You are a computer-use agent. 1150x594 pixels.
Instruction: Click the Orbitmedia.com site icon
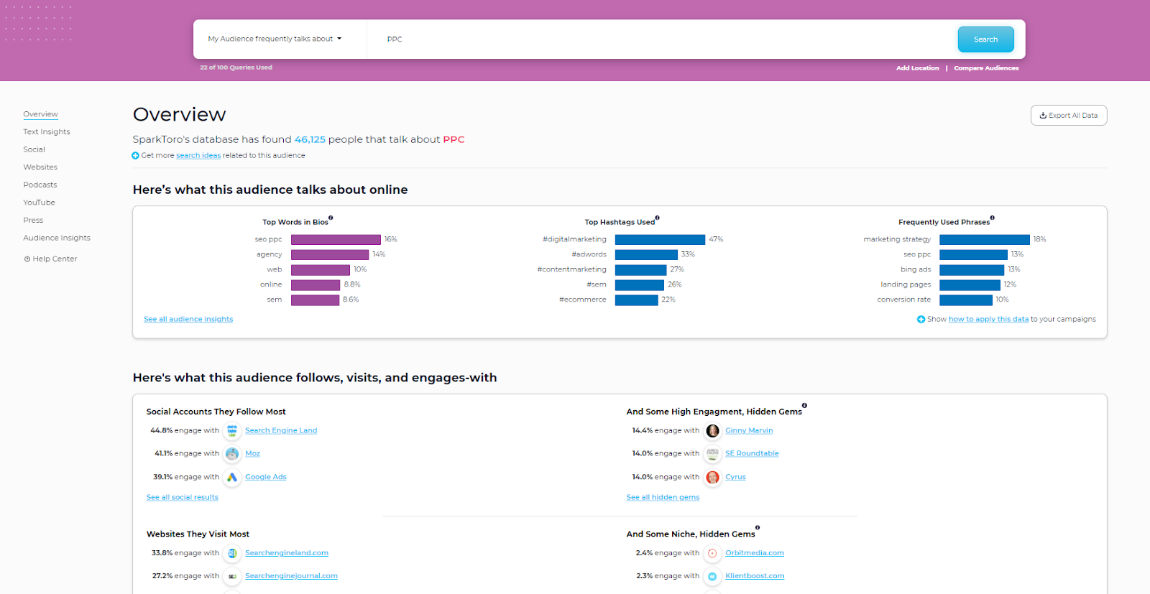(x=712, y=553)
